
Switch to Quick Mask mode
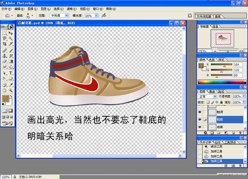click(10, 111)
